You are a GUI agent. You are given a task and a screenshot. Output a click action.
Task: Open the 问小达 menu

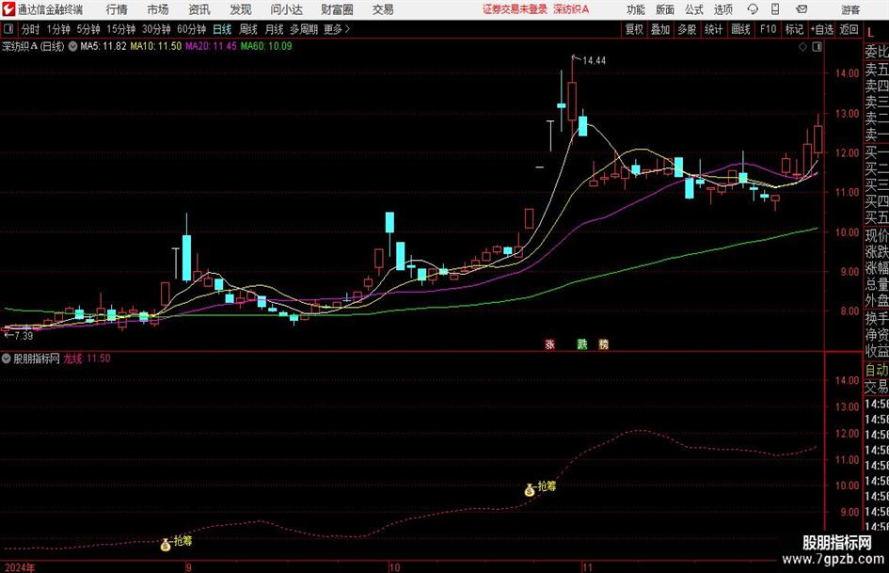tap(286, 9)
